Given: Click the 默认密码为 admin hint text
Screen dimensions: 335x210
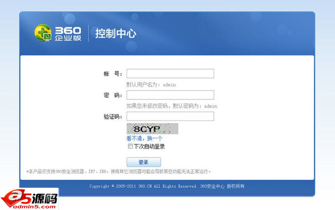Looking at the screenshot, I should coord(172,106).
